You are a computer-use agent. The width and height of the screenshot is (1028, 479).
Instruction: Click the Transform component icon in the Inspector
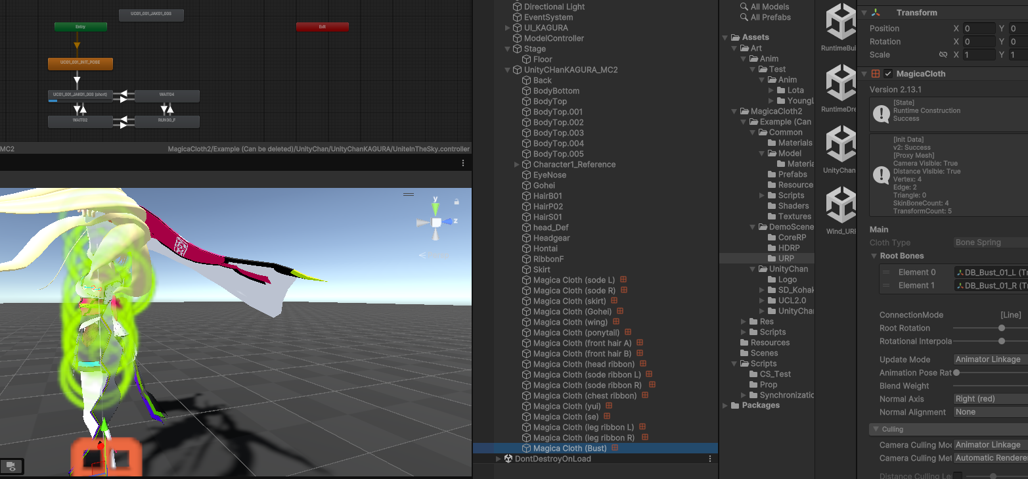pyautogui.click(x=876, y=12)
